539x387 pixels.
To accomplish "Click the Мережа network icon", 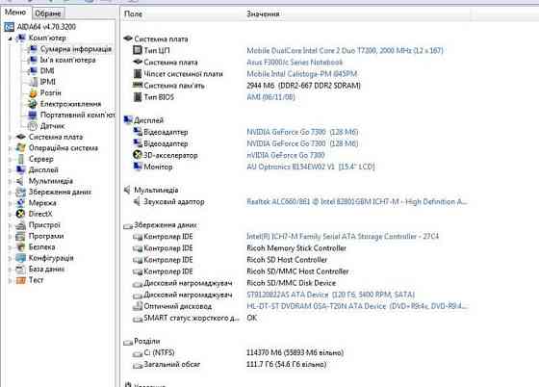I will [x=20, y=203].
